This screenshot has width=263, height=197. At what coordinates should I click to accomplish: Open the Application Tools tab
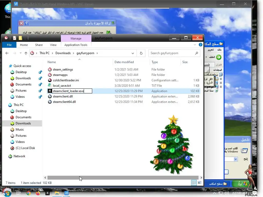76,45
